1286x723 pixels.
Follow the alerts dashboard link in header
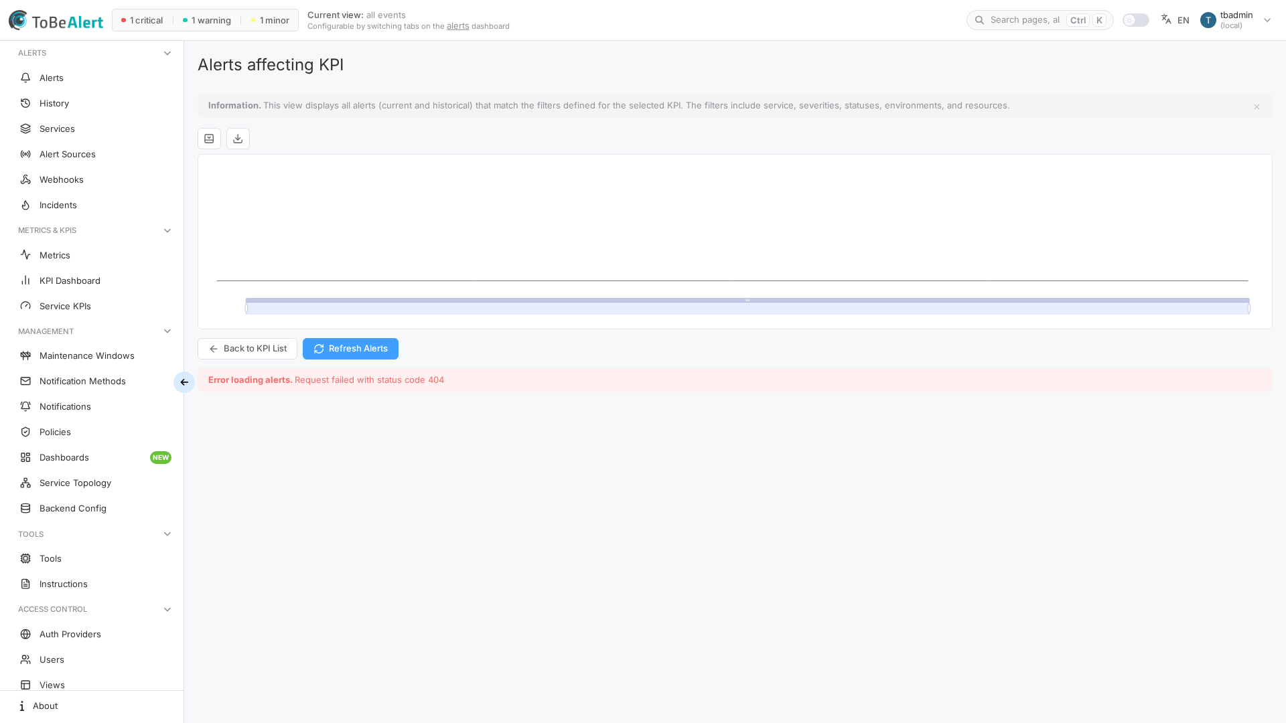coord(457,26)
